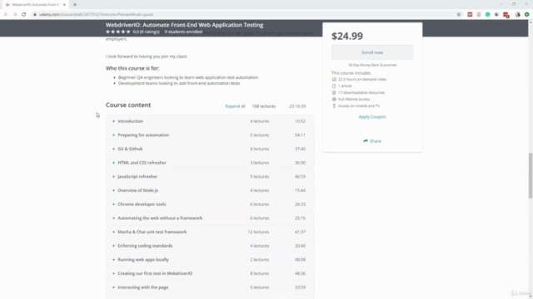Screen dimensions: 533x299
Task: Click the 08:08 duration in Running web apps row
Action: (300, 260)
